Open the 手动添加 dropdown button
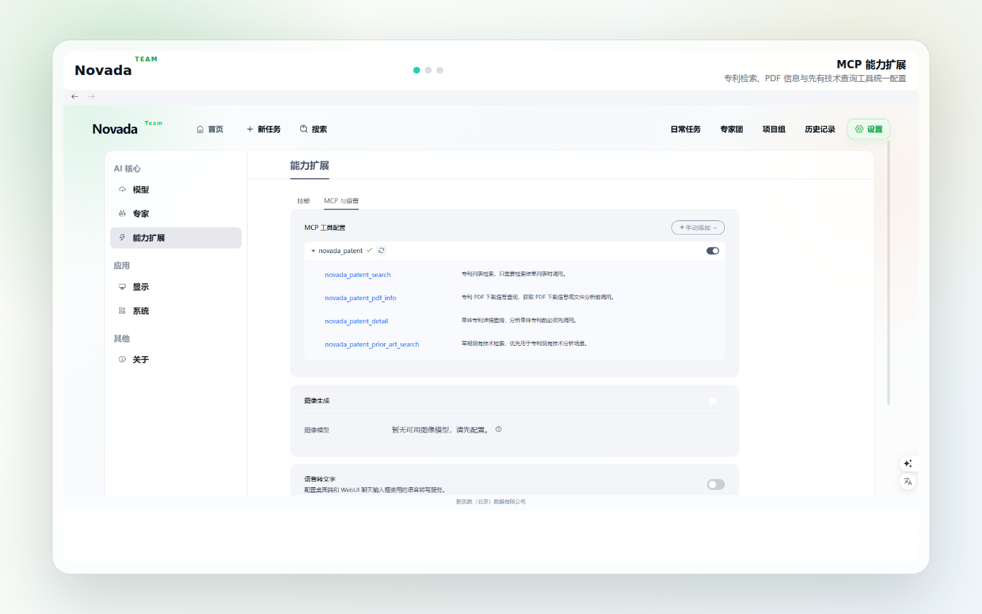Screen dimensions: 982x614 coord(698,227)
